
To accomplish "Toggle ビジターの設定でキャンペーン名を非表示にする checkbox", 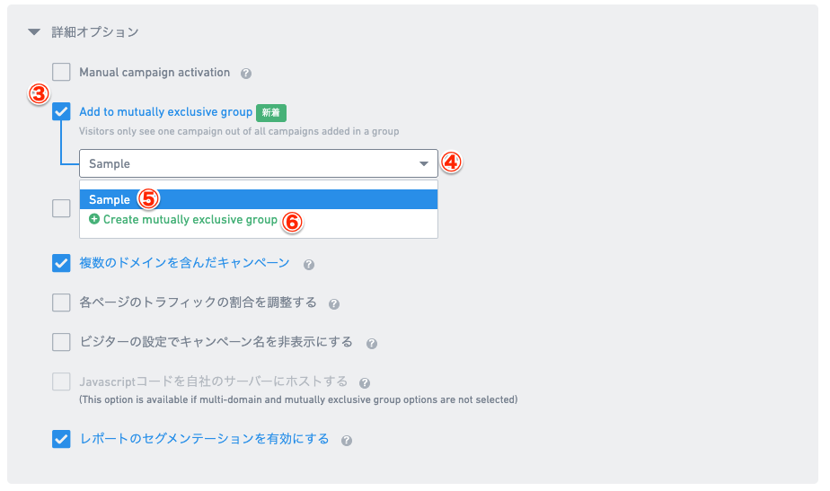I will (x=61, y=342).
